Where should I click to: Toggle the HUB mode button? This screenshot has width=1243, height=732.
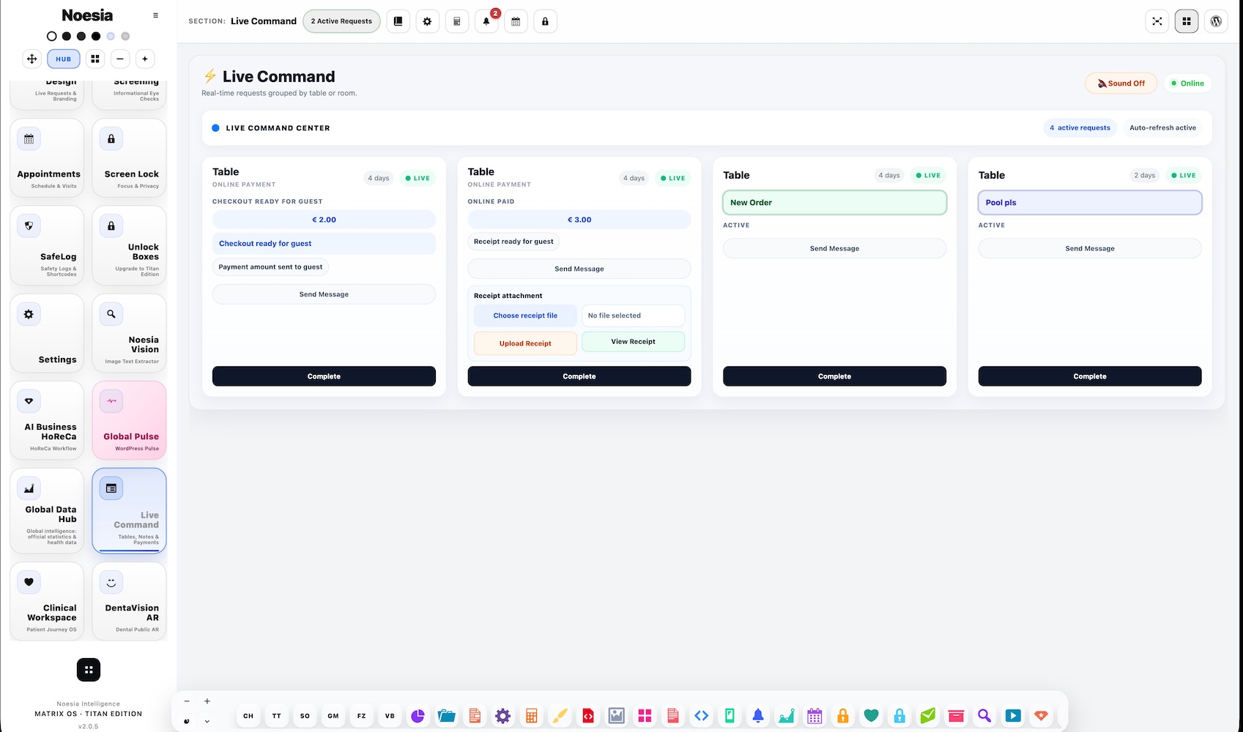click(x=64, y=59)
